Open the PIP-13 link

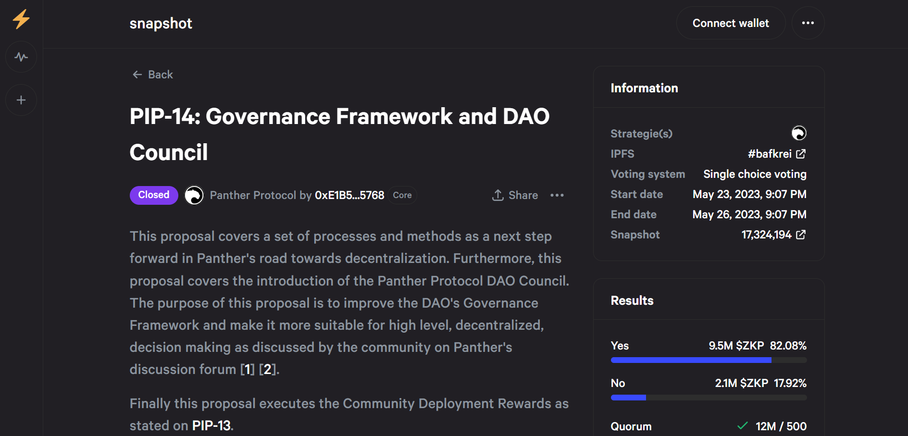coord(211,425)
